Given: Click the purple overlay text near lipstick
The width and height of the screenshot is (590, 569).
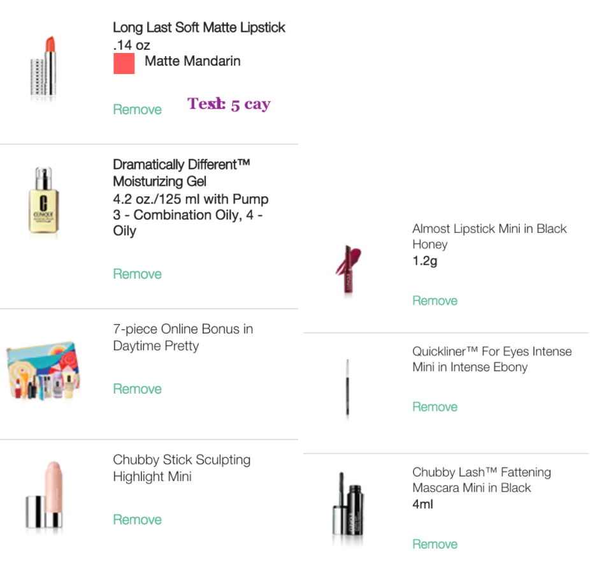Looking at the screenshot, I should [229, 104].
